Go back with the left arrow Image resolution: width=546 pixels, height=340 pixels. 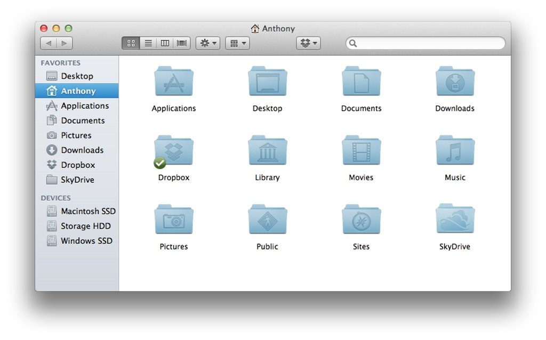coord(49,43)
